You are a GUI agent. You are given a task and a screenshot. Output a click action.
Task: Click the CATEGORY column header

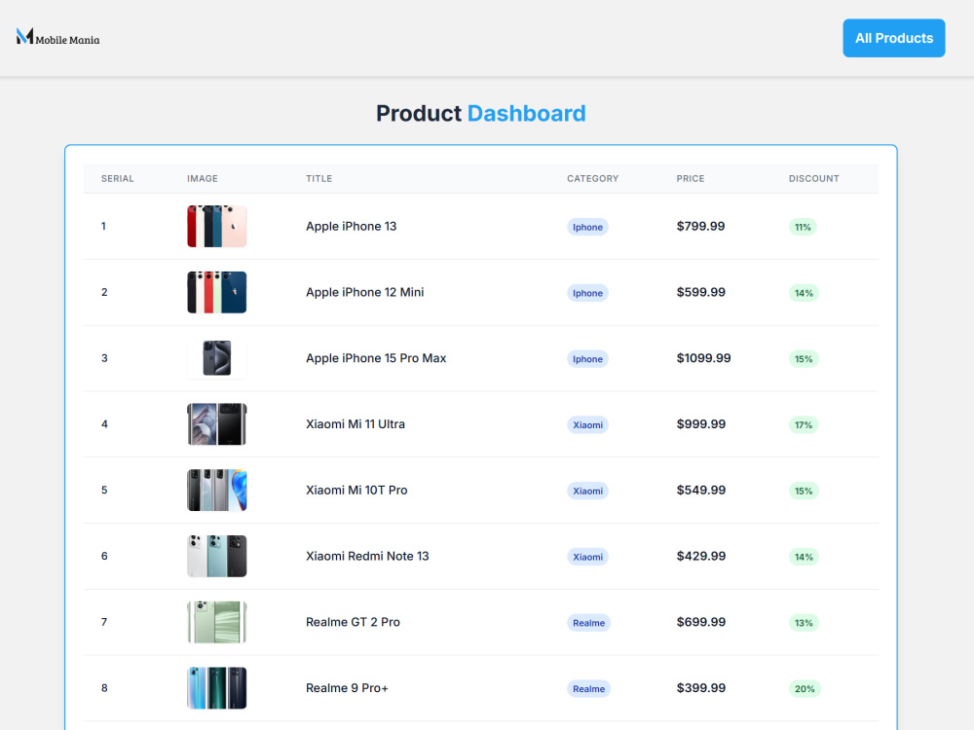pos(592,179)
